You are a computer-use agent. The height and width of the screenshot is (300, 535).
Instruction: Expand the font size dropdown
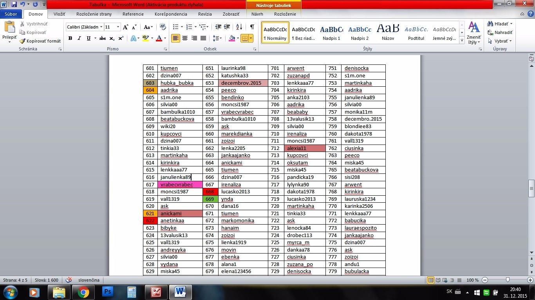(118, 27)
